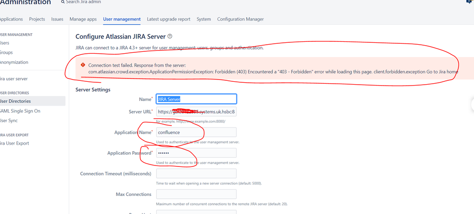The image size is (474, 214).
Task: Open the Issues admin tab
Action: click(x=57, y=19)
